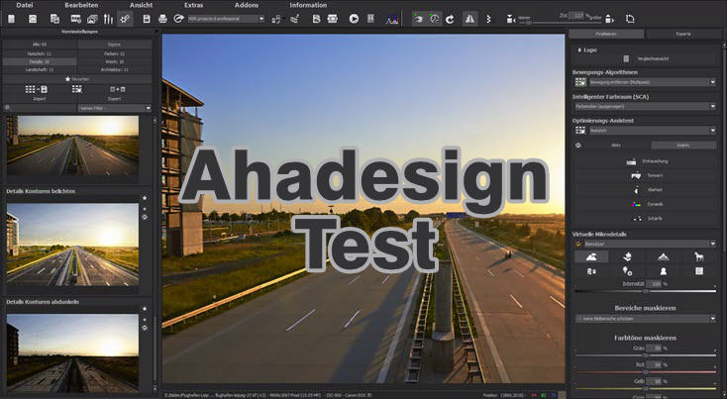Click the zoom larger icon right of zoom slider
The height and width of the screenshot is (399, 727).
pyautogui.click(x=609, y=20)
